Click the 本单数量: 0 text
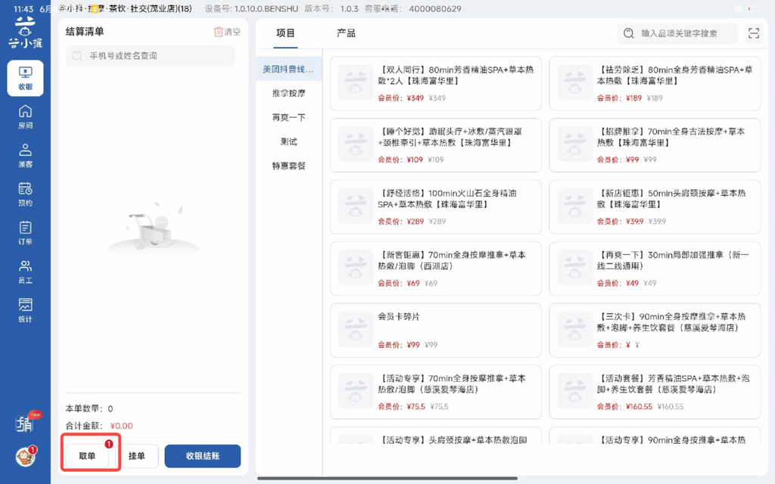 point(89,408)
